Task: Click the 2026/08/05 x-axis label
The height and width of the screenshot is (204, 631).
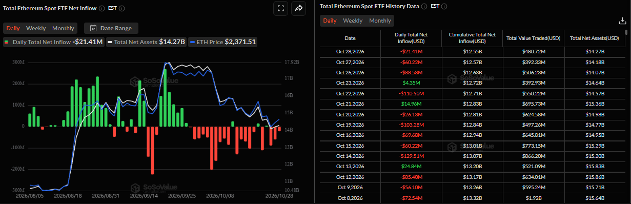Action: pos(30,196)
